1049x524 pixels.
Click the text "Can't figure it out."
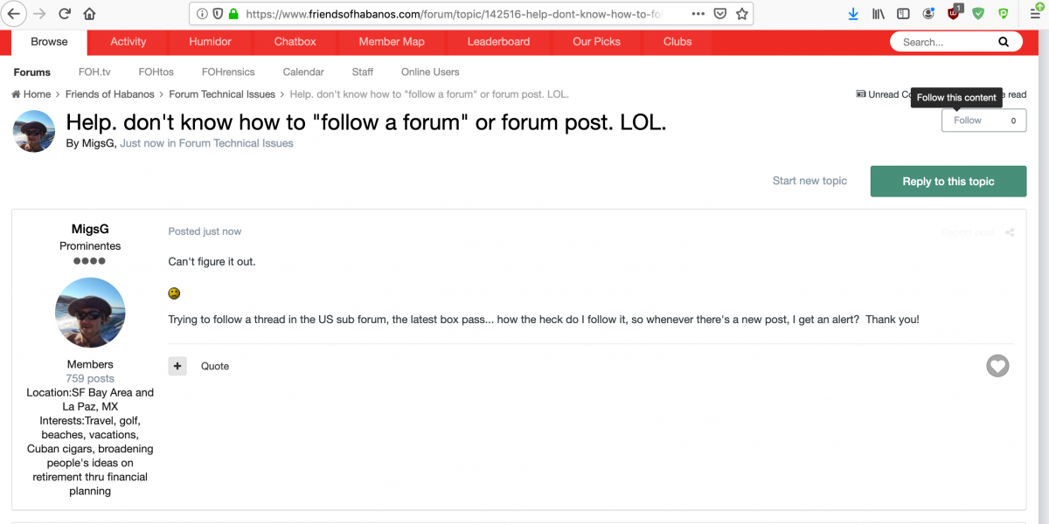(212, 262)
